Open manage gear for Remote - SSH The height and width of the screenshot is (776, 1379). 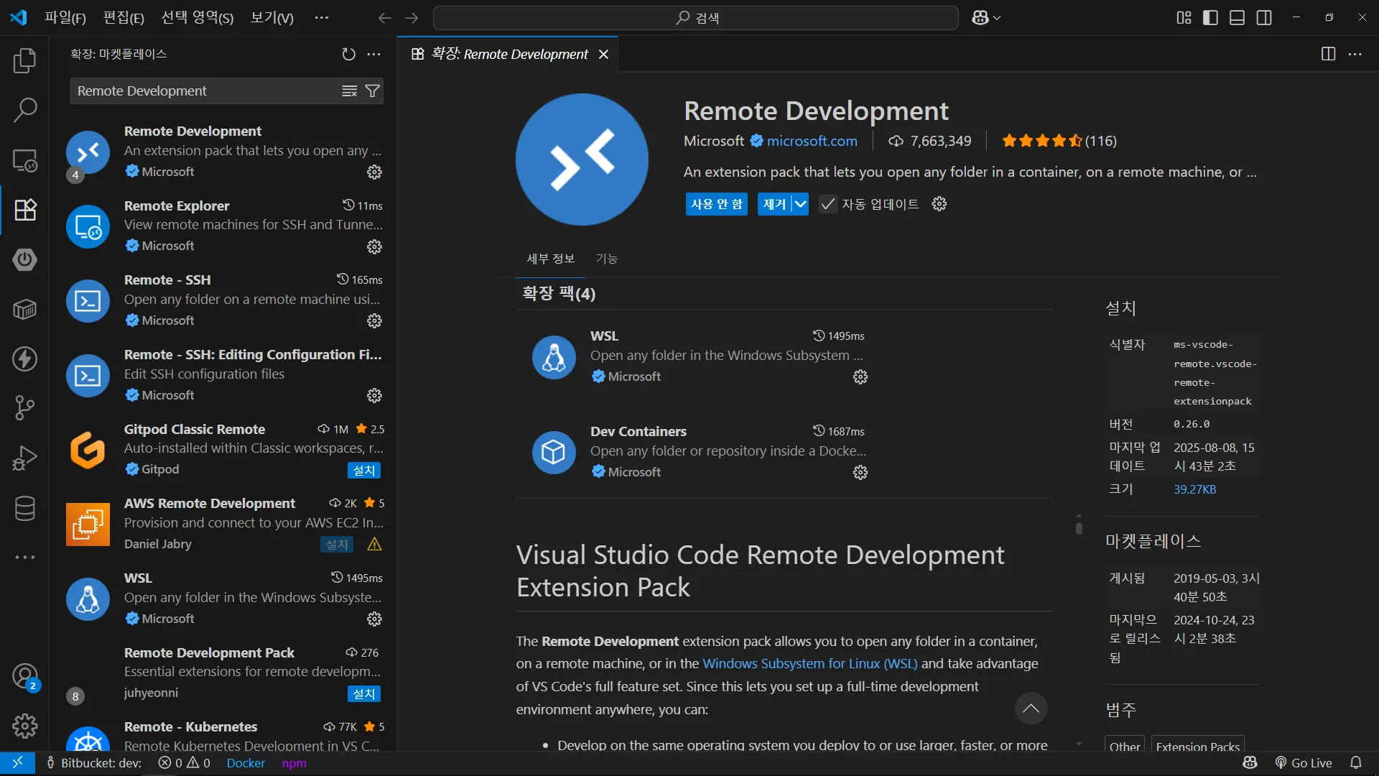[x=374, y=320]
